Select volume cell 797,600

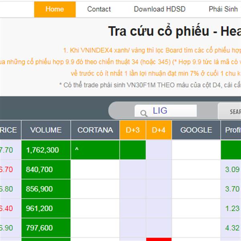tap(46, 228)
